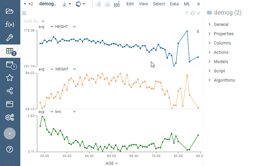The height and width of the screenshot is (166, 266).
Task: Click the user avatar button
Action: (10, 133)
